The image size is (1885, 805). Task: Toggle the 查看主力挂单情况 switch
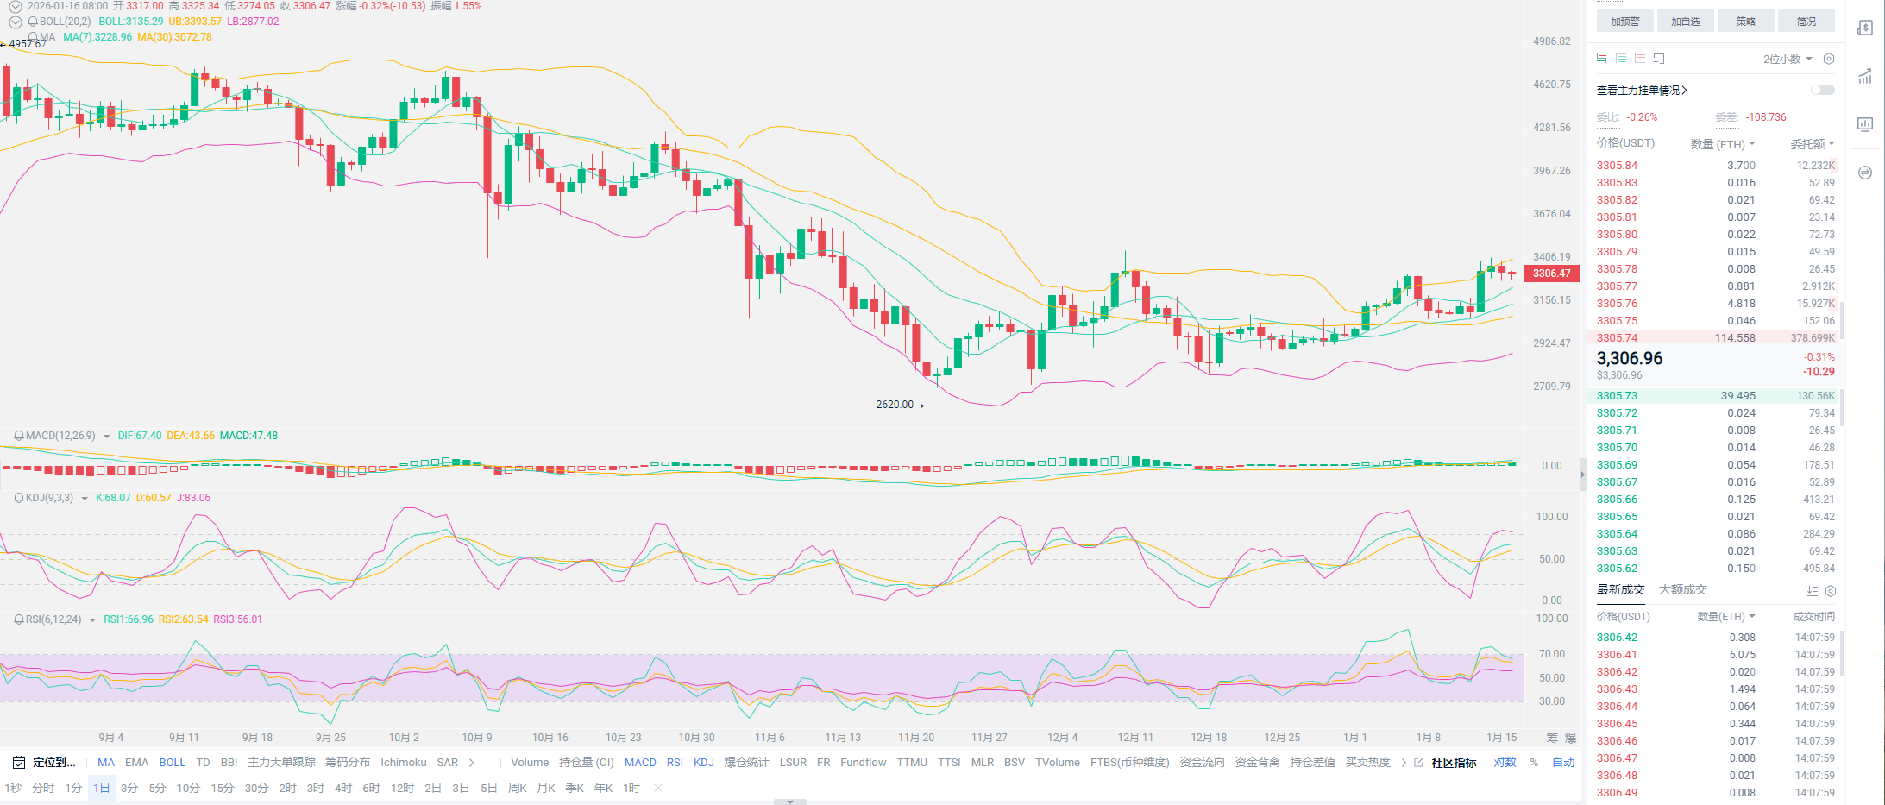[x=1822, y=90]
